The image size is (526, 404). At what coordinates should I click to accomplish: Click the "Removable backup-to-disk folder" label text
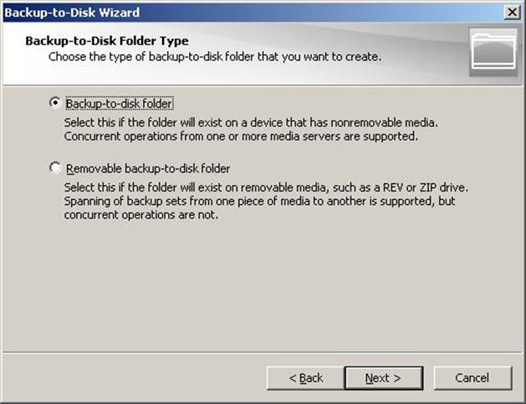pos(148,168)
